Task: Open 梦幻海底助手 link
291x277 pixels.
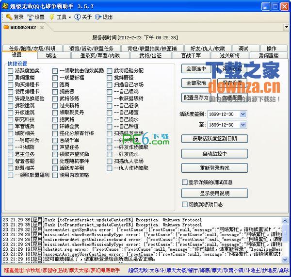Action: coord(105,270)
